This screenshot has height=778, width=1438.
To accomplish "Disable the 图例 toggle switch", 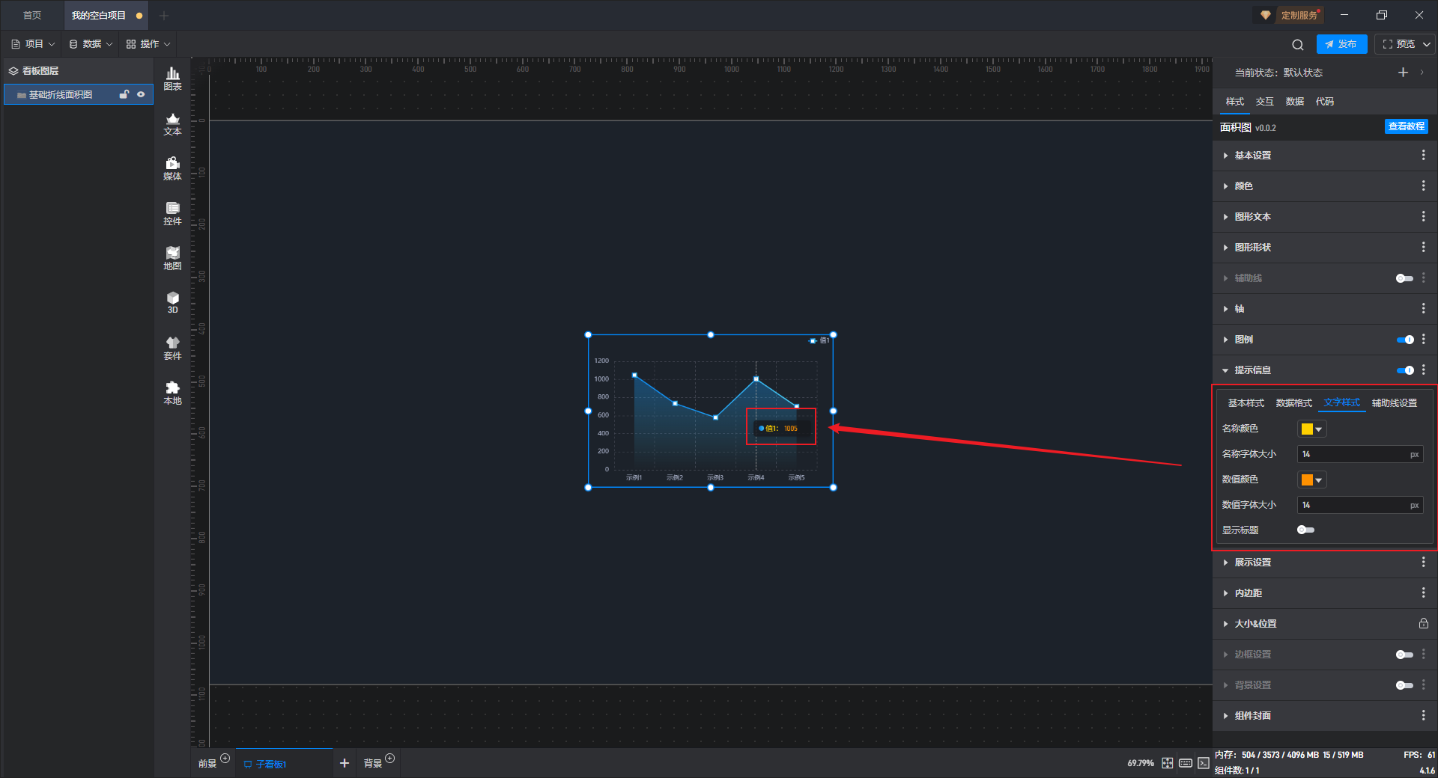I will (1405, 340).
